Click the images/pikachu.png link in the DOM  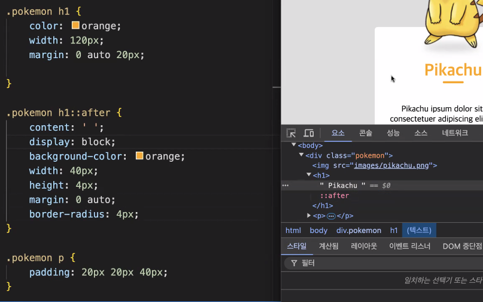(x=391, y=165)
